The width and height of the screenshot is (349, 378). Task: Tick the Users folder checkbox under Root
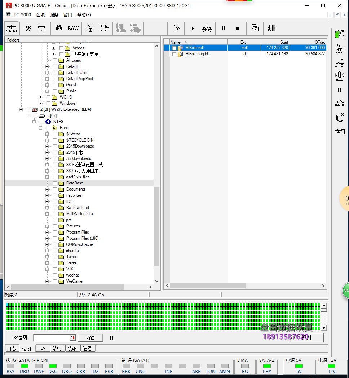[55, 263]
